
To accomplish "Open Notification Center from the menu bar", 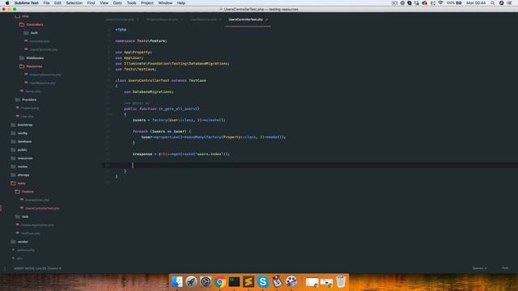I will tap(510, 3).
